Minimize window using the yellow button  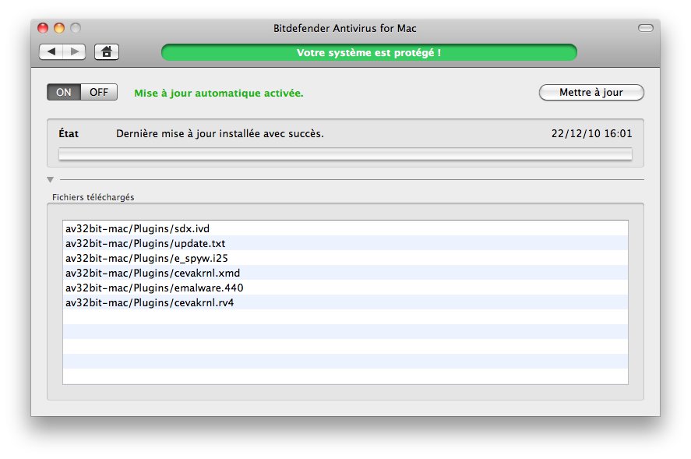point(59,28)
